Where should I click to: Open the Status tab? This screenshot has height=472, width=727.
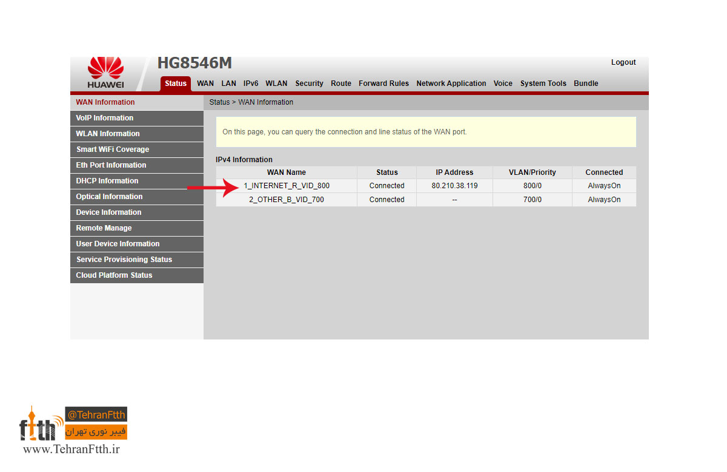coord(176,84)
